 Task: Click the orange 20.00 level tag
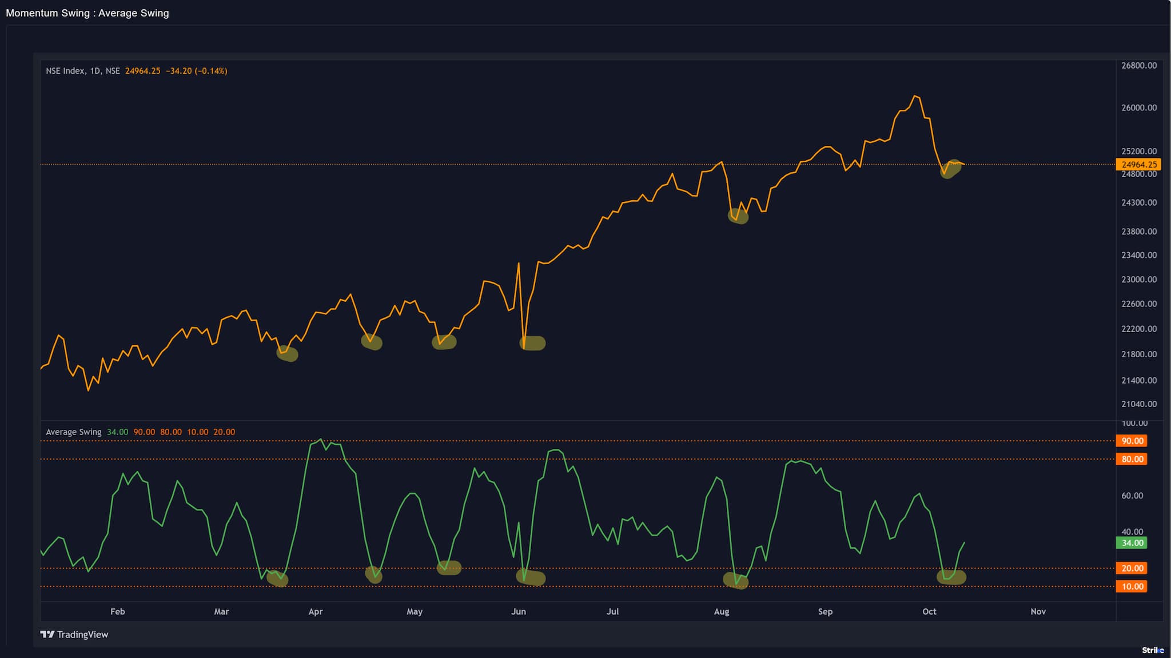(1132, 568)
